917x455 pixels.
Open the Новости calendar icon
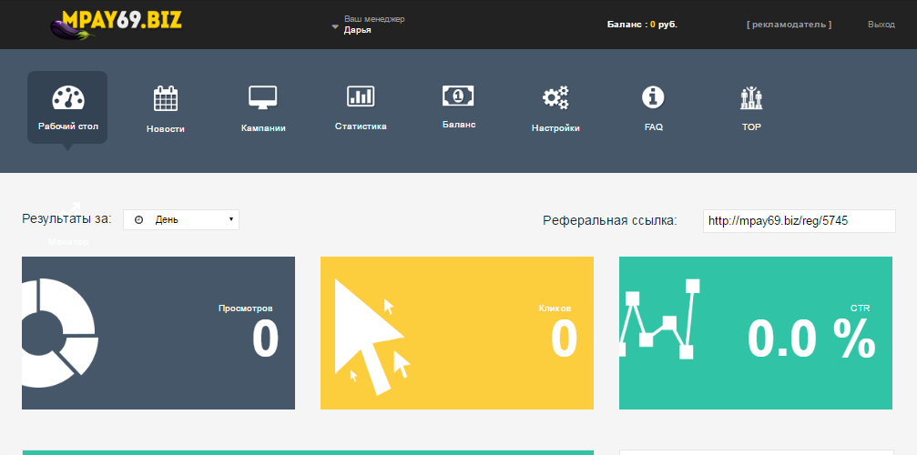click(166, 98)
